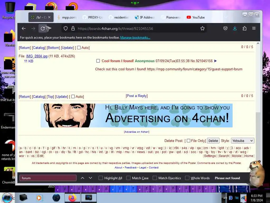Enable the bottom Auto update checkbox

click(73, 96)
